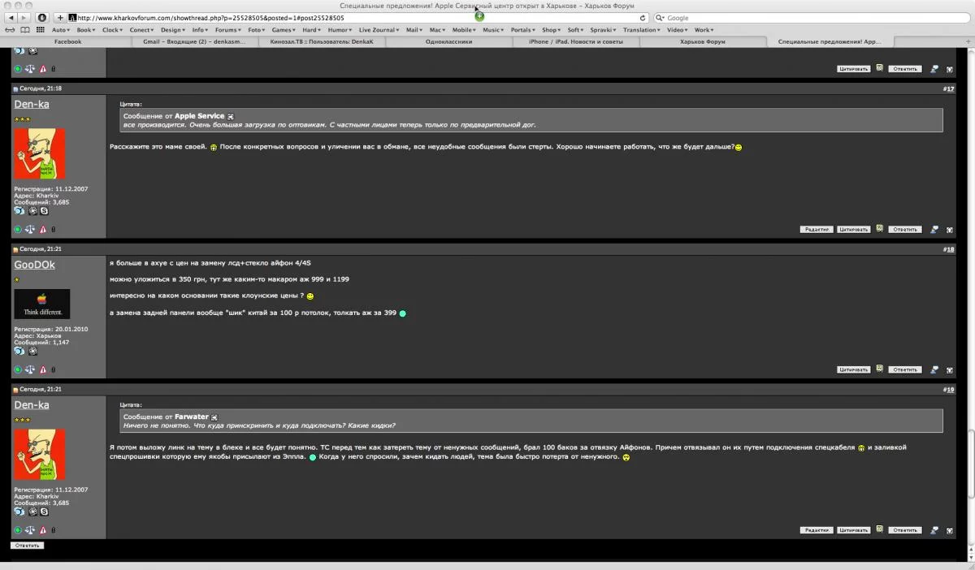Open GooDOk profile link
Screen dimensions: 975x570
point(35,265)
